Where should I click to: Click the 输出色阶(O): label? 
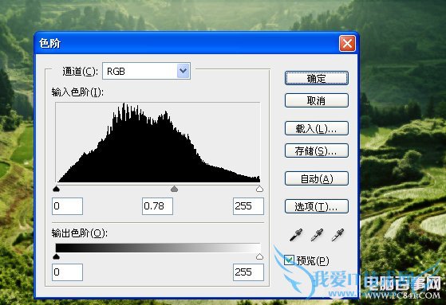pos(79,233)
